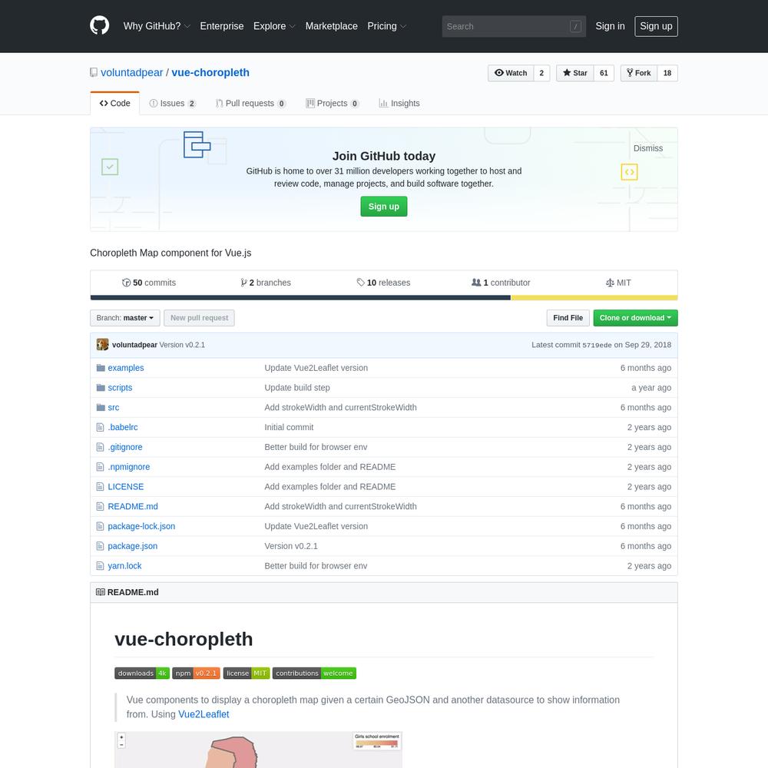Expand the Explore menu
This screenshot has width=768, height=768.
tap(274, 26)
